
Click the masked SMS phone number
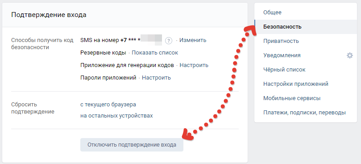(141, 40)
